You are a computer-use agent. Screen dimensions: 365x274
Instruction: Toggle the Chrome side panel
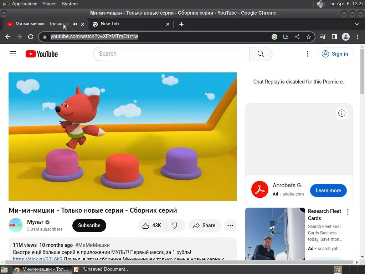[x=334, y=37]
